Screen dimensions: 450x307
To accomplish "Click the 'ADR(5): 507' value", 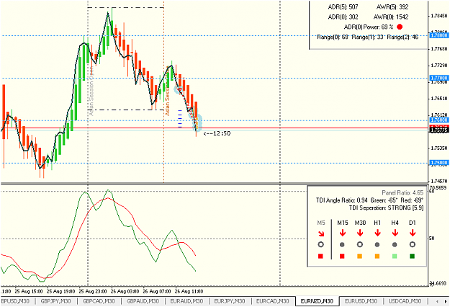I will [x=343, y=7].
